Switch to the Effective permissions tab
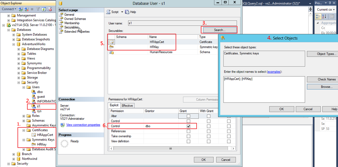The width and height of the screenshot is (338, 167). [x=127, y=106]
